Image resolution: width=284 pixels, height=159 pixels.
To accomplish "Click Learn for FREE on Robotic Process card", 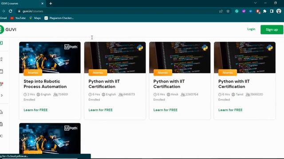I will tap(35, 110).
